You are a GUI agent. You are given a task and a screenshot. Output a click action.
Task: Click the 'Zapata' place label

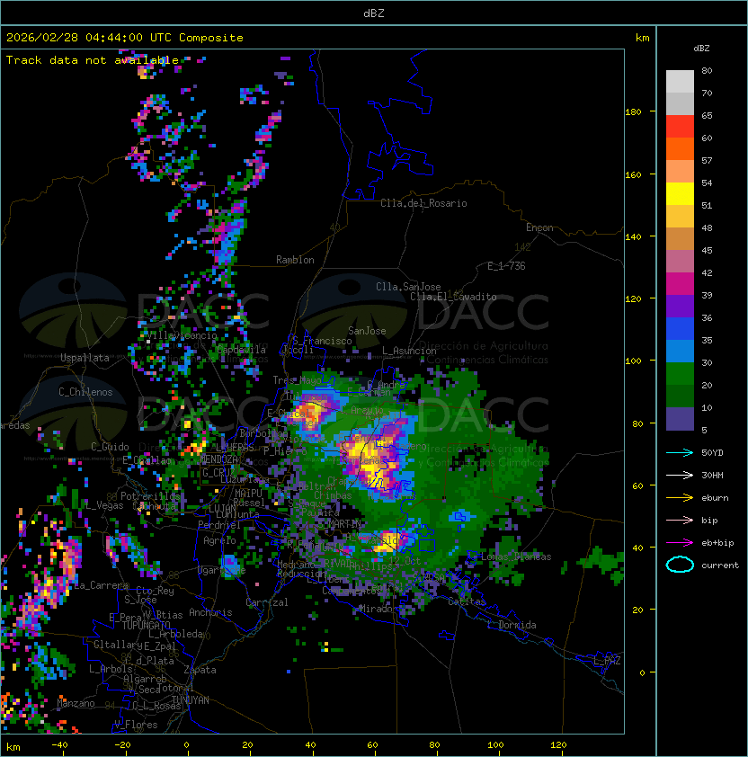[x=200, y=670]
